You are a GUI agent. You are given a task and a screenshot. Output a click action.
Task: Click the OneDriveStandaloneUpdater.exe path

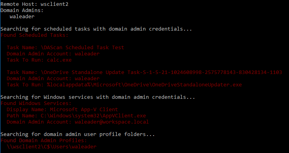coord(144,85)
